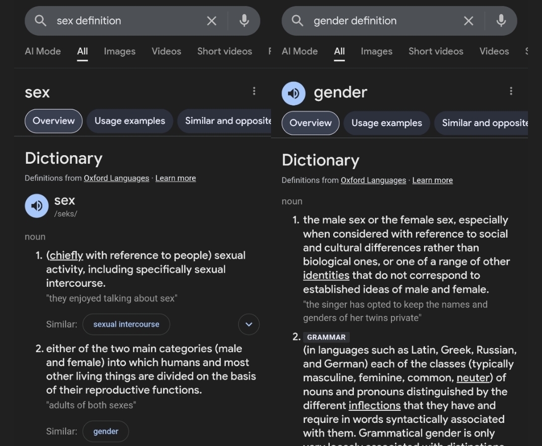Click 'sexual intercourse' similar word chip
542x446 pixels.
(x=126, y=324)
